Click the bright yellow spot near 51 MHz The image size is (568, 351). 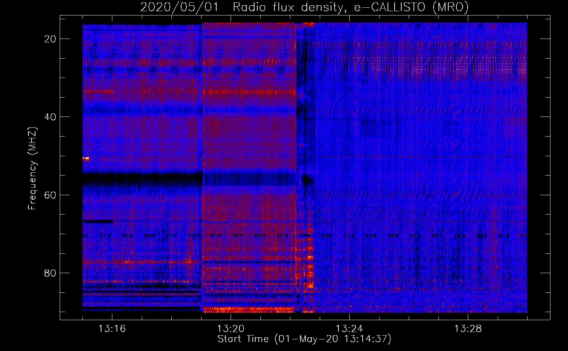click(86, 159)
